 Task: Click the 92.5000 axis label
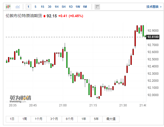[153, 59]
